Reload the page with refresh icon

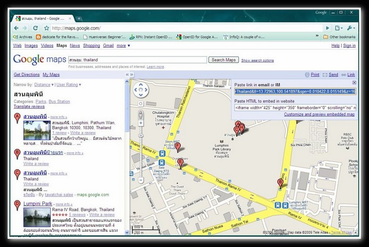[36, 28]
